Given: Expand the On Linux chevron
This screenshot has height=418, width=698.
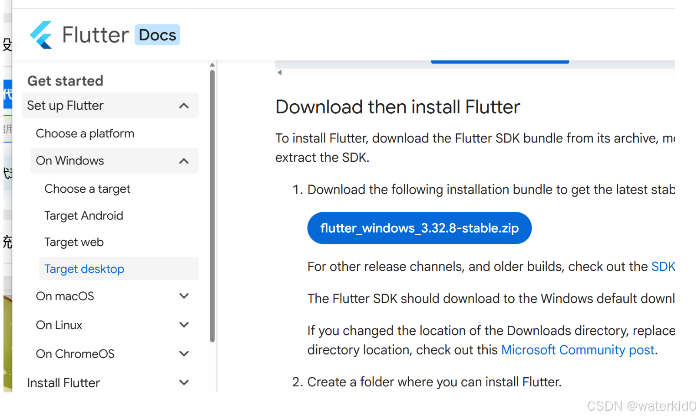Looking at the screenshot, I should 184,325.
